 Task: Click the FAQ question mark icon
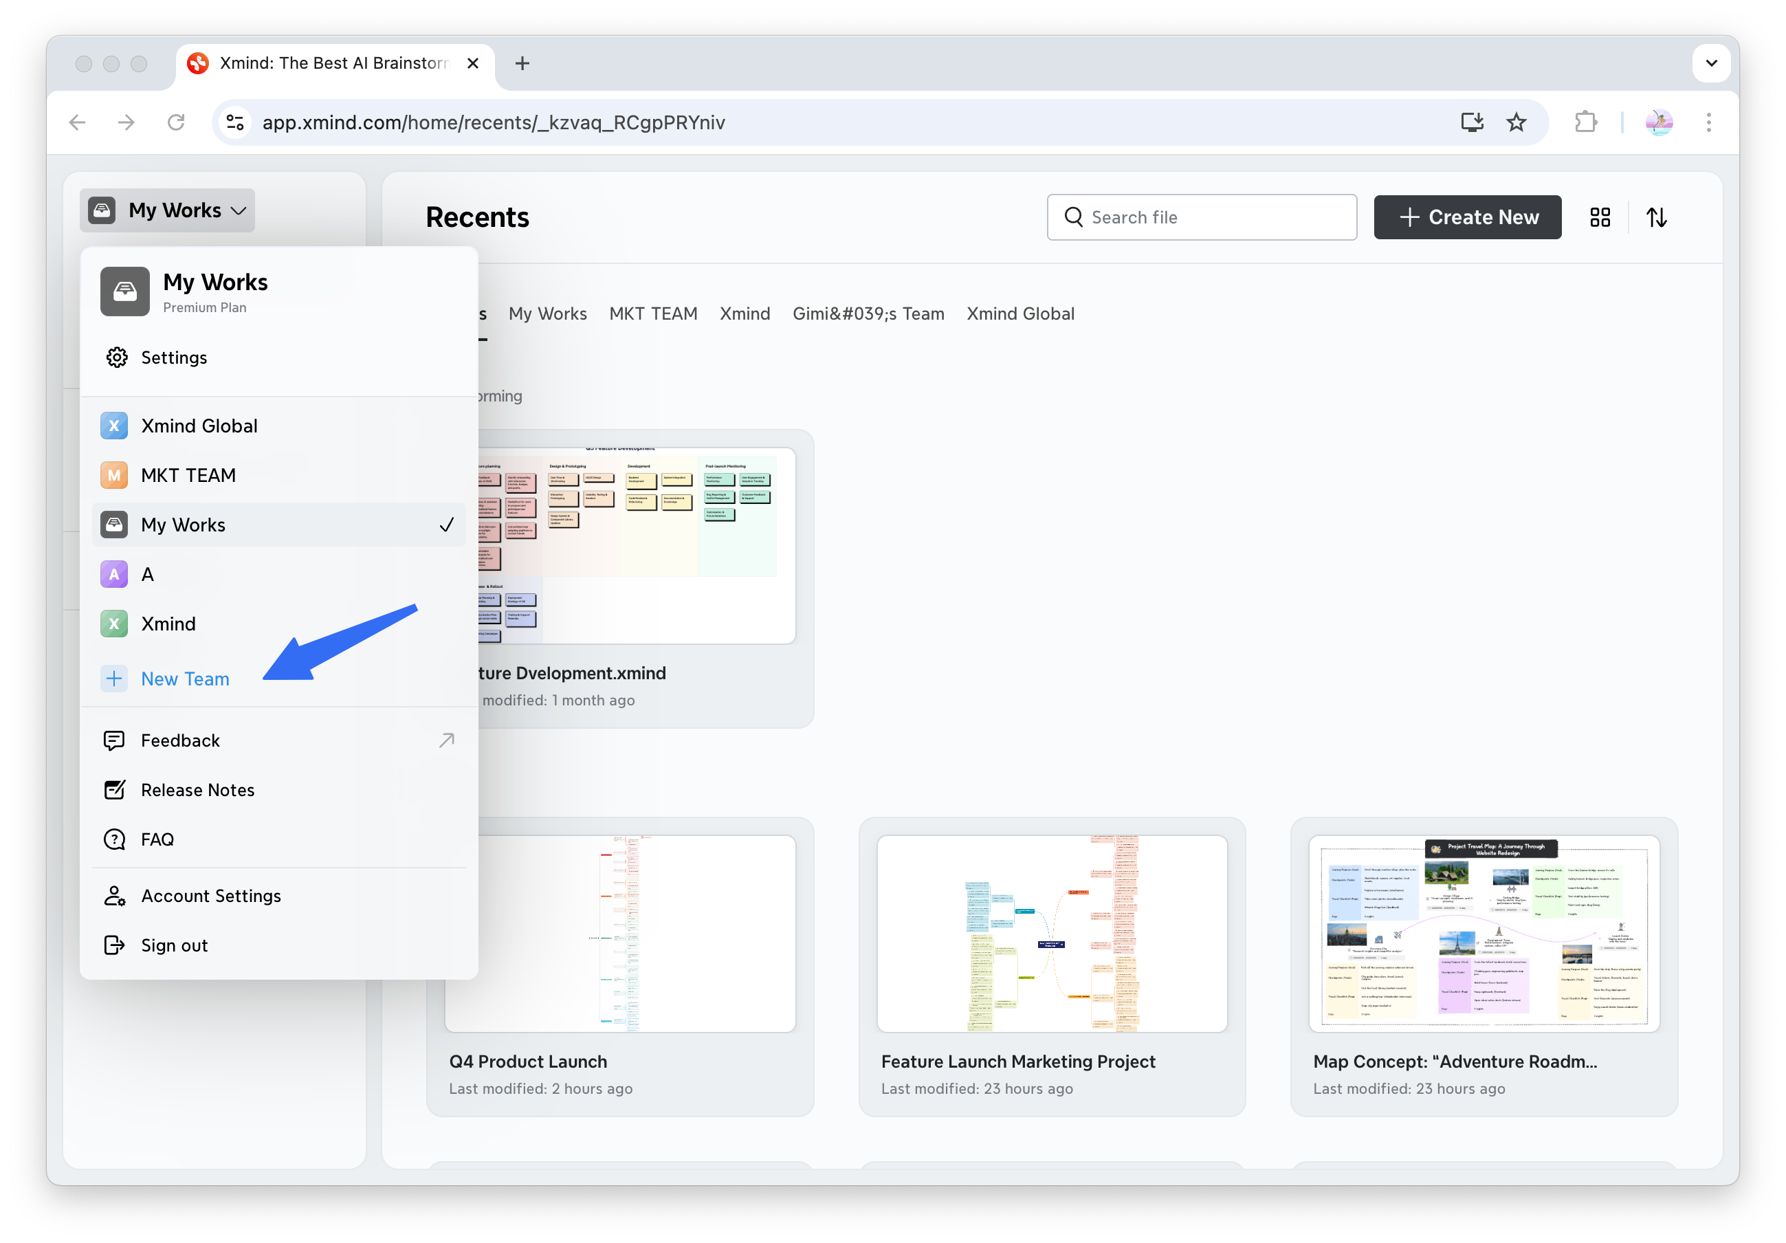coord(114,839)
